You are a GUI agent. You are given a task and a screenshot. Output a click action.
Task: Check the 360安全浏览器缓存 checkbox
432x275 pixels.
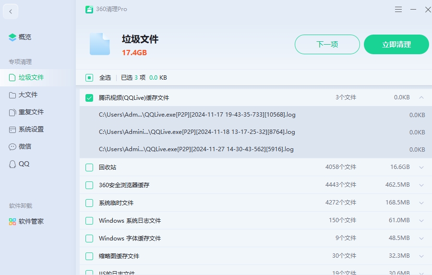[89, 185]
